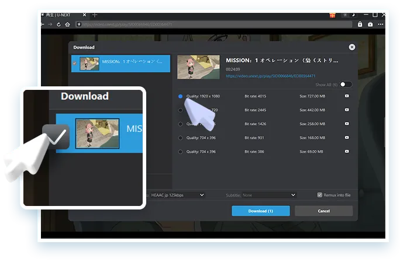Screen dimensions: 400x262
Task: Click the video icon on the 168.00 MB row
Action: (347, 138)
